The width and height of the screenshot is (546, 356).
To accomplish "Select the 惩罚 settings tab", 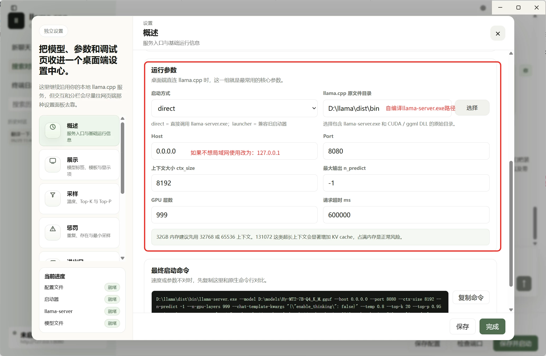I will click(79, 233).
